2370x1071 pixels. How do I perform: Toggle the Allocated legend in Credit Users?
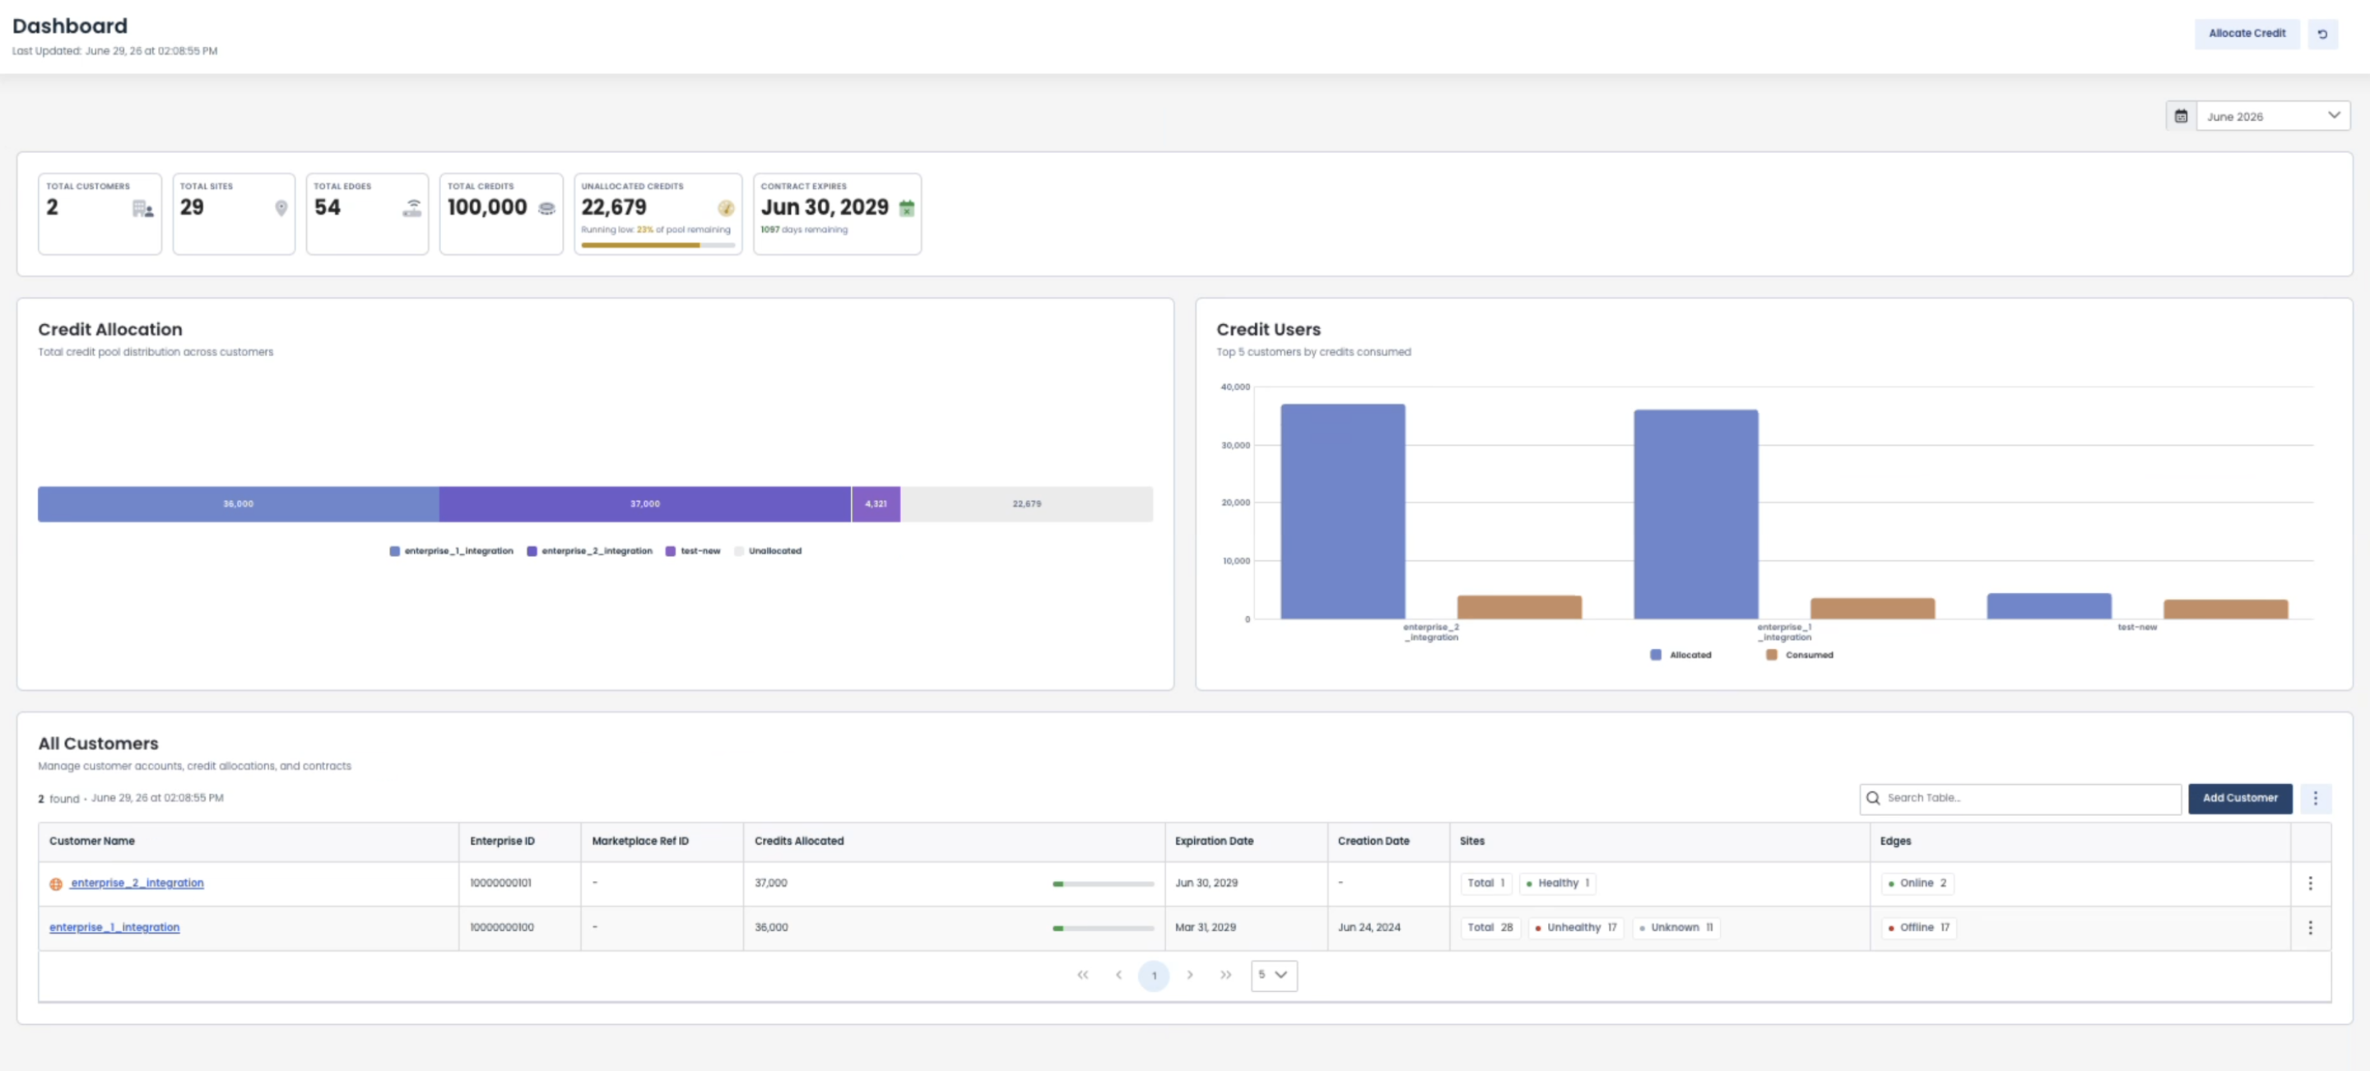(1681, 656)
